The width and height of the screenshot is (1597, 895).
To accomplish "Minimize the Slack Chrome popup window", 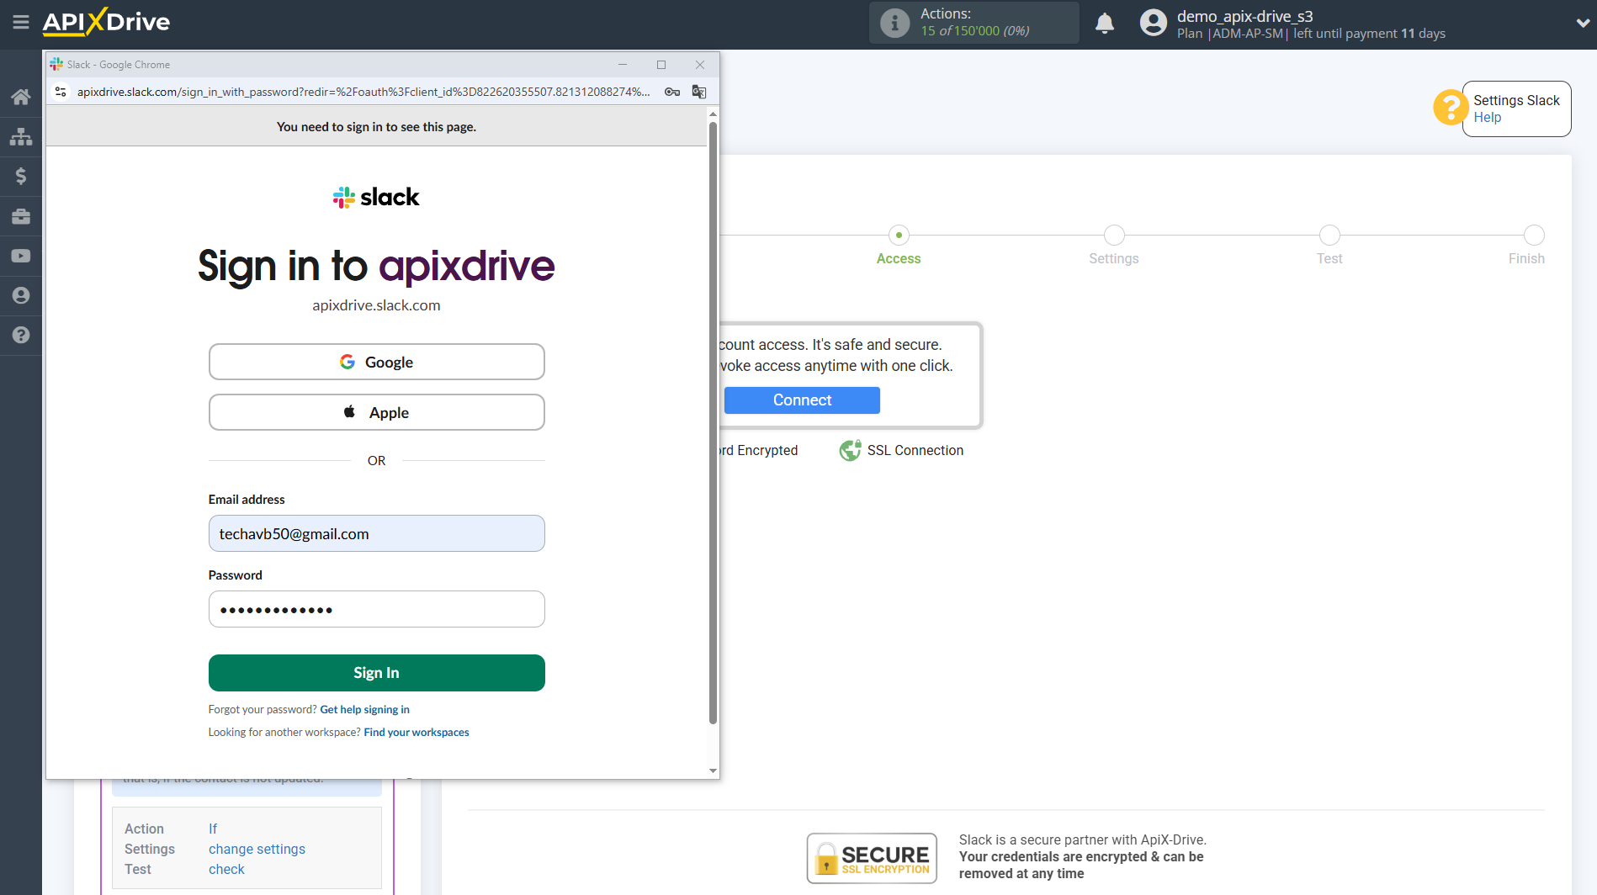I will coord(623,65).
